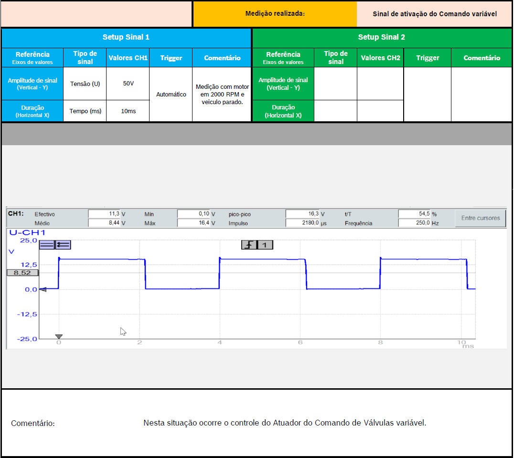Click the U-CH1 channel label
This screenshot has width=514, height=458.
pos(27,233)
